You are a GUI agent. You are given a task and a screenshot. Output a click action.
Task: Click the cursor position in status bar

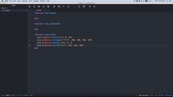[x=31, y=95]
